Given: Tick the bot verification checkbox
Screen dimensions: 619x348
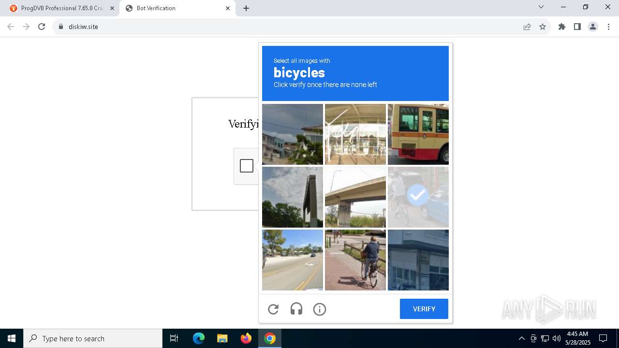Looking at the screenshot, I should pyautogui.click(x=247, y=166).
